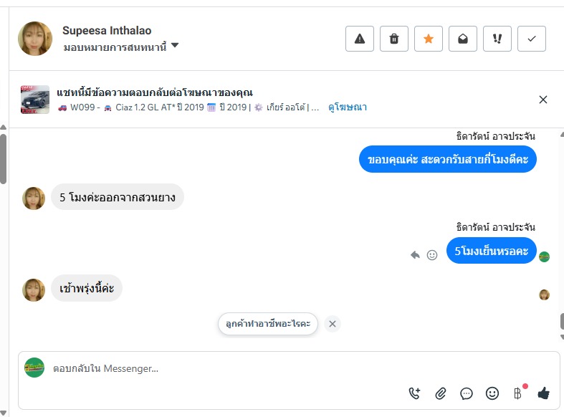Click the phone call request icon
This screenshot has width=564, height=417.
[414, 393]
